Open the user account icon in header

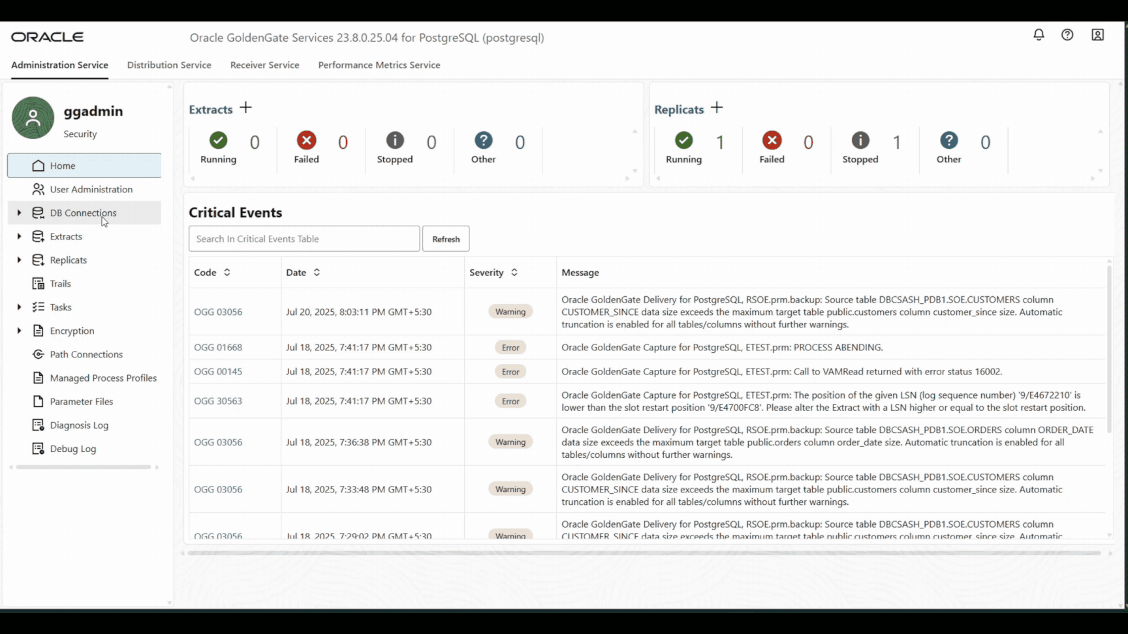point(1098,35)
